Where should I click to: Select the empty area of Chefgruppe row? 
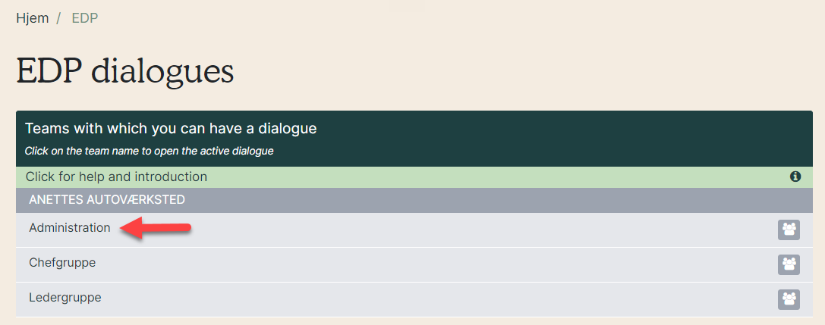436,264
